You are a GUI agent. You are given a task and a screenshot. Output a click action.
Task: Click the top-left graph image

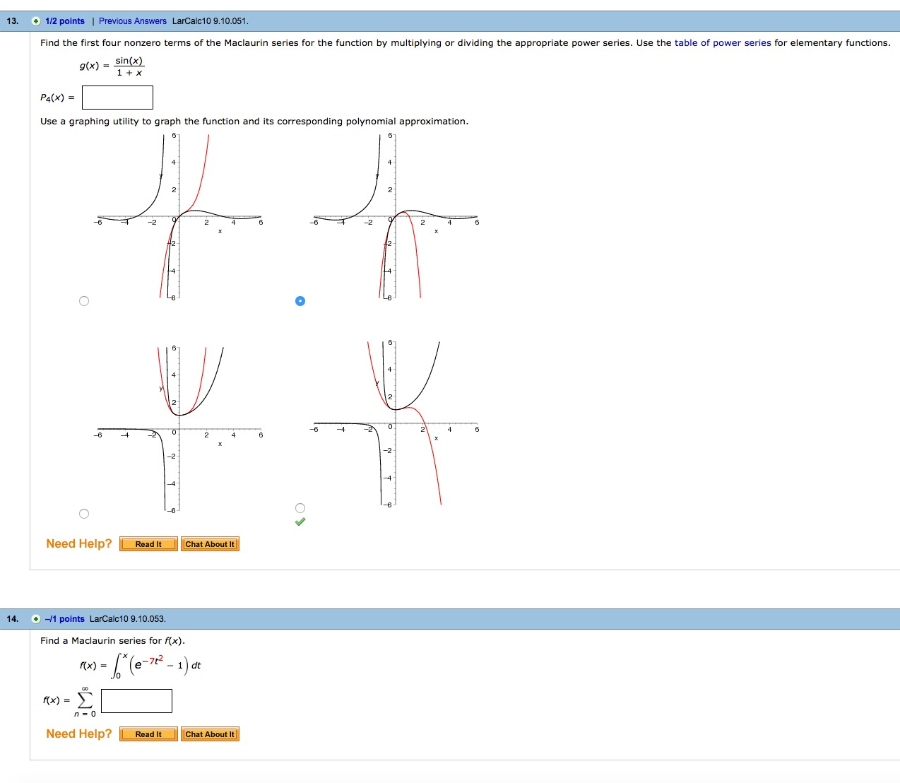click(179, 216)
